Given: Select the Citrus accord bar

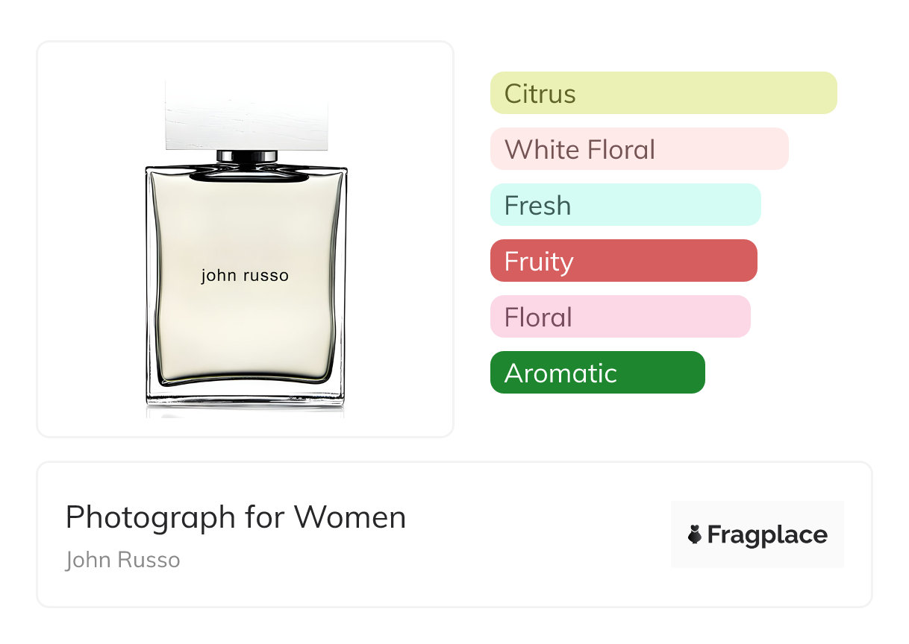Looking at the screenshot, I should click(663, 93).
